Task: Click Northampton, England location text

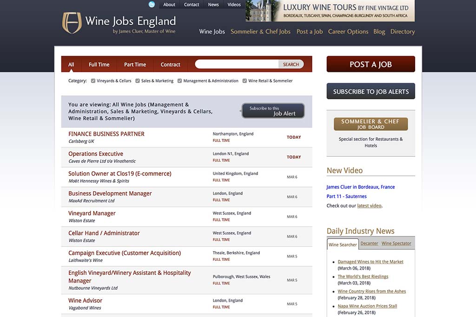Action: [x=233, y=134]
